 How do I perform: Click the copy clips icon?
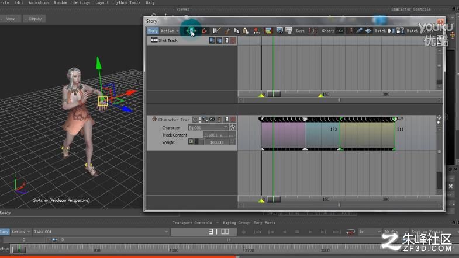point(237,31)
